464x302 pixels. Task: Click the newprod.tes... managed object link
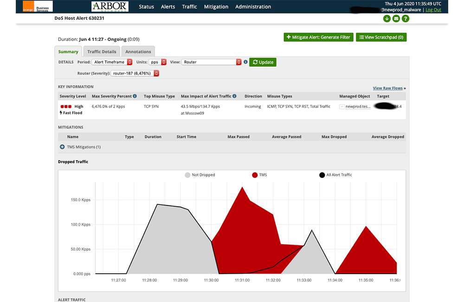coord(358,106)
